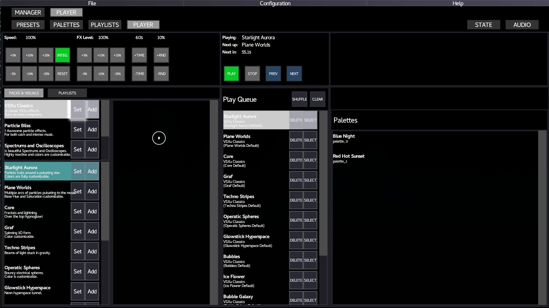549x308 pixels.
Task: Add Plane Worlds to the queue
Action: pyautogui.click(x=92, y=191)
